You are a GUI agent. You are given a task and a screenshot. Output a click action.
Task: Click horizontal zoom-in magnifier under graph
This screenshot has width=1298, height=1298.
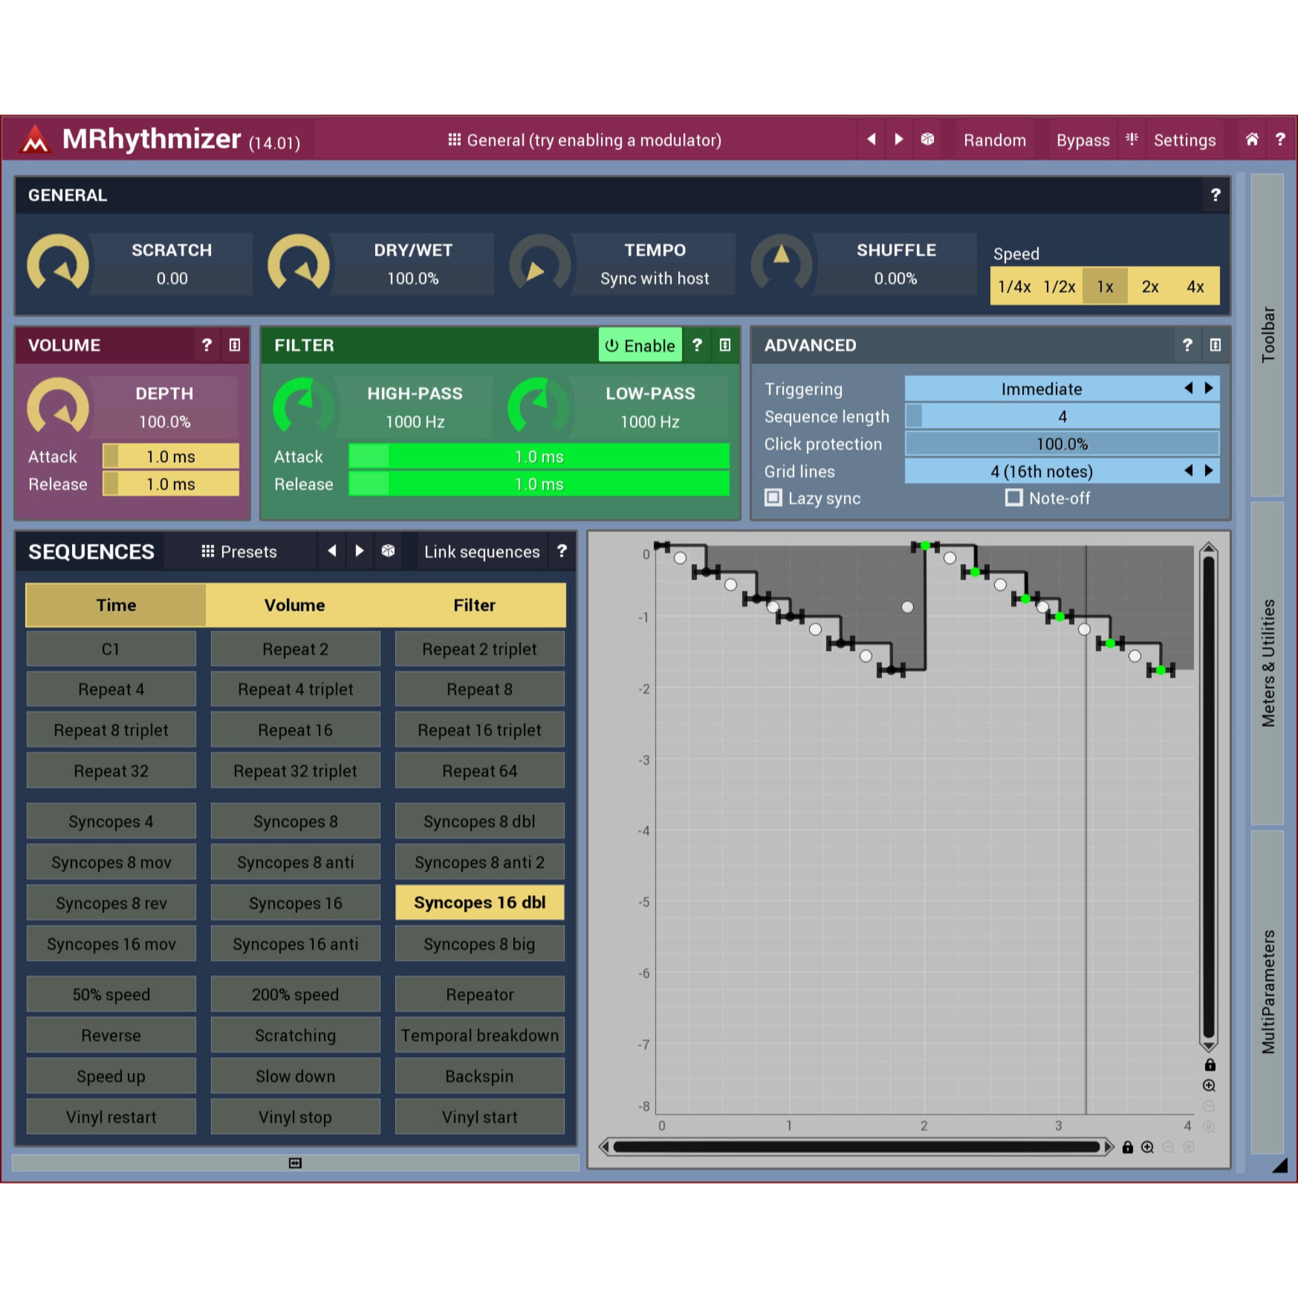pyautogui.click(x=1147, y=1147)
